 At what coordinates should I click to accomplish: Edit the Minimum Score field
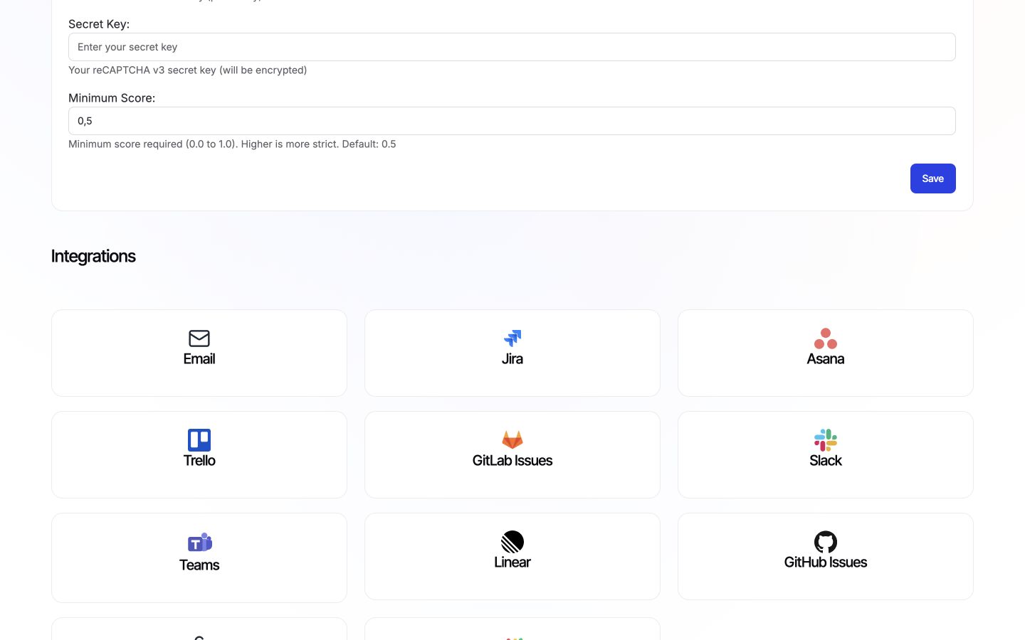(x=512, y=121)
